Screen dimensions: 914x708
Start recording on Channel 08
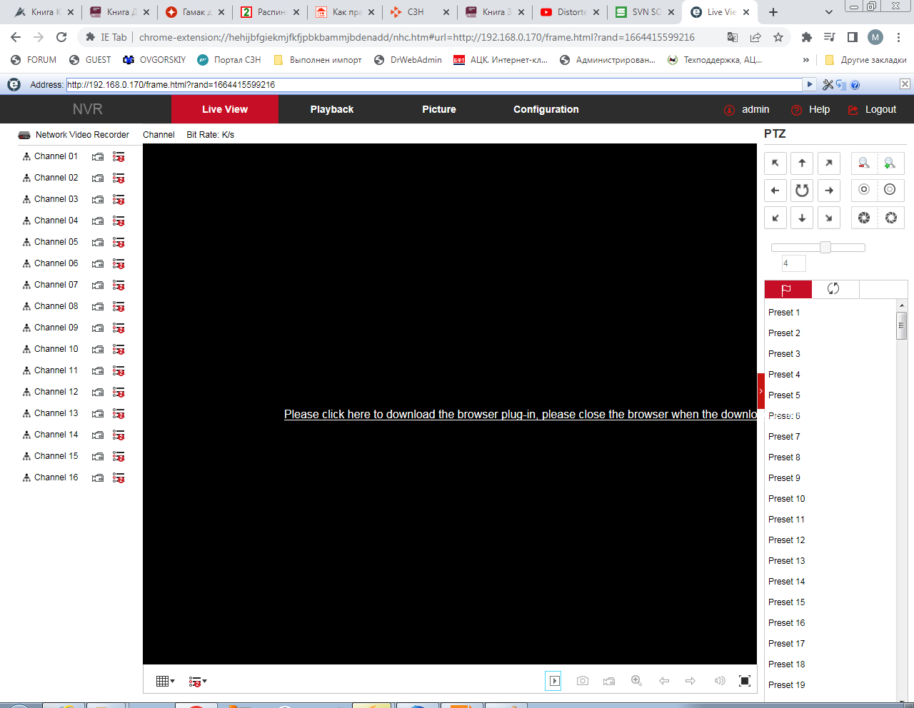pyautogui.click(x=98, y=307)
